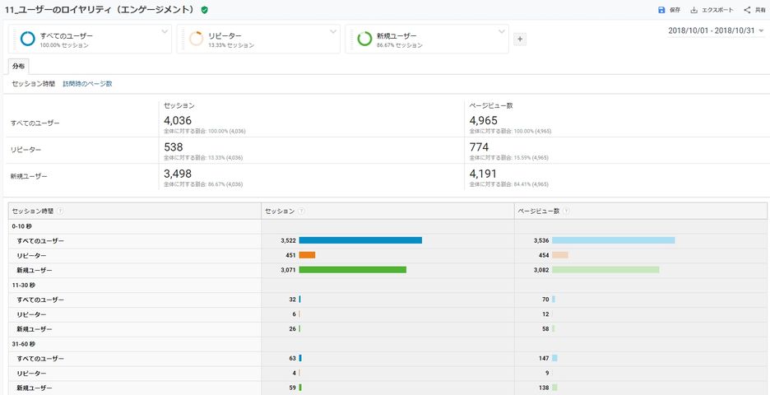
Task: Click the export download icon
Action: pos(693,10)
